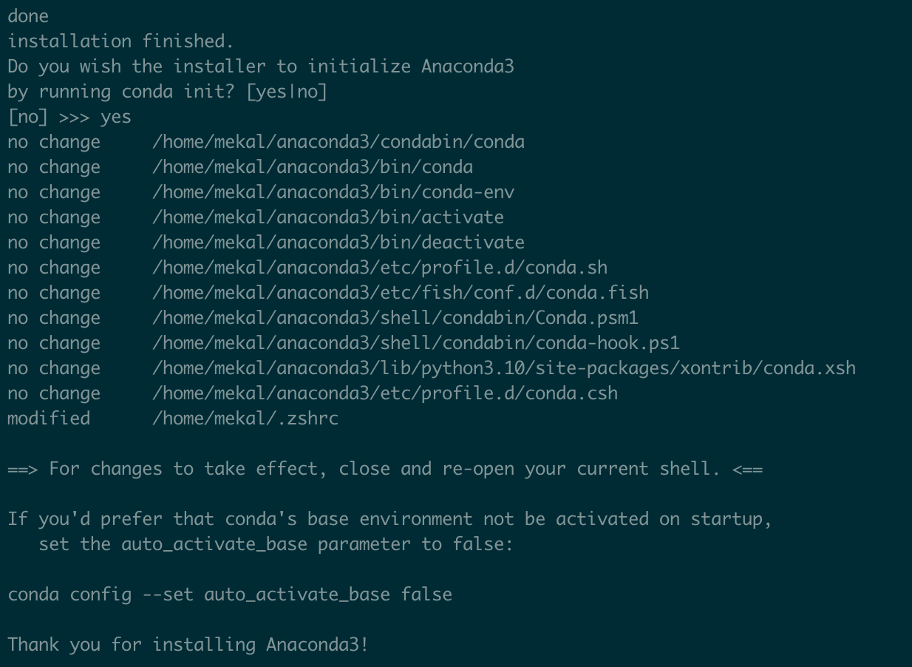Image resolution: width=912 pixels, height=667 pixels.
Task: Click the "re-open your current shell" notice line
Action: [x=385, y=469]
